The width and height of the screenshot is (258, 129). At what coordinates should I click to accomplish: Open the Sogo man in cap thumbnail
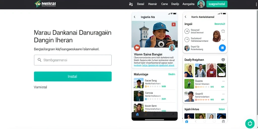coord(189,96)
